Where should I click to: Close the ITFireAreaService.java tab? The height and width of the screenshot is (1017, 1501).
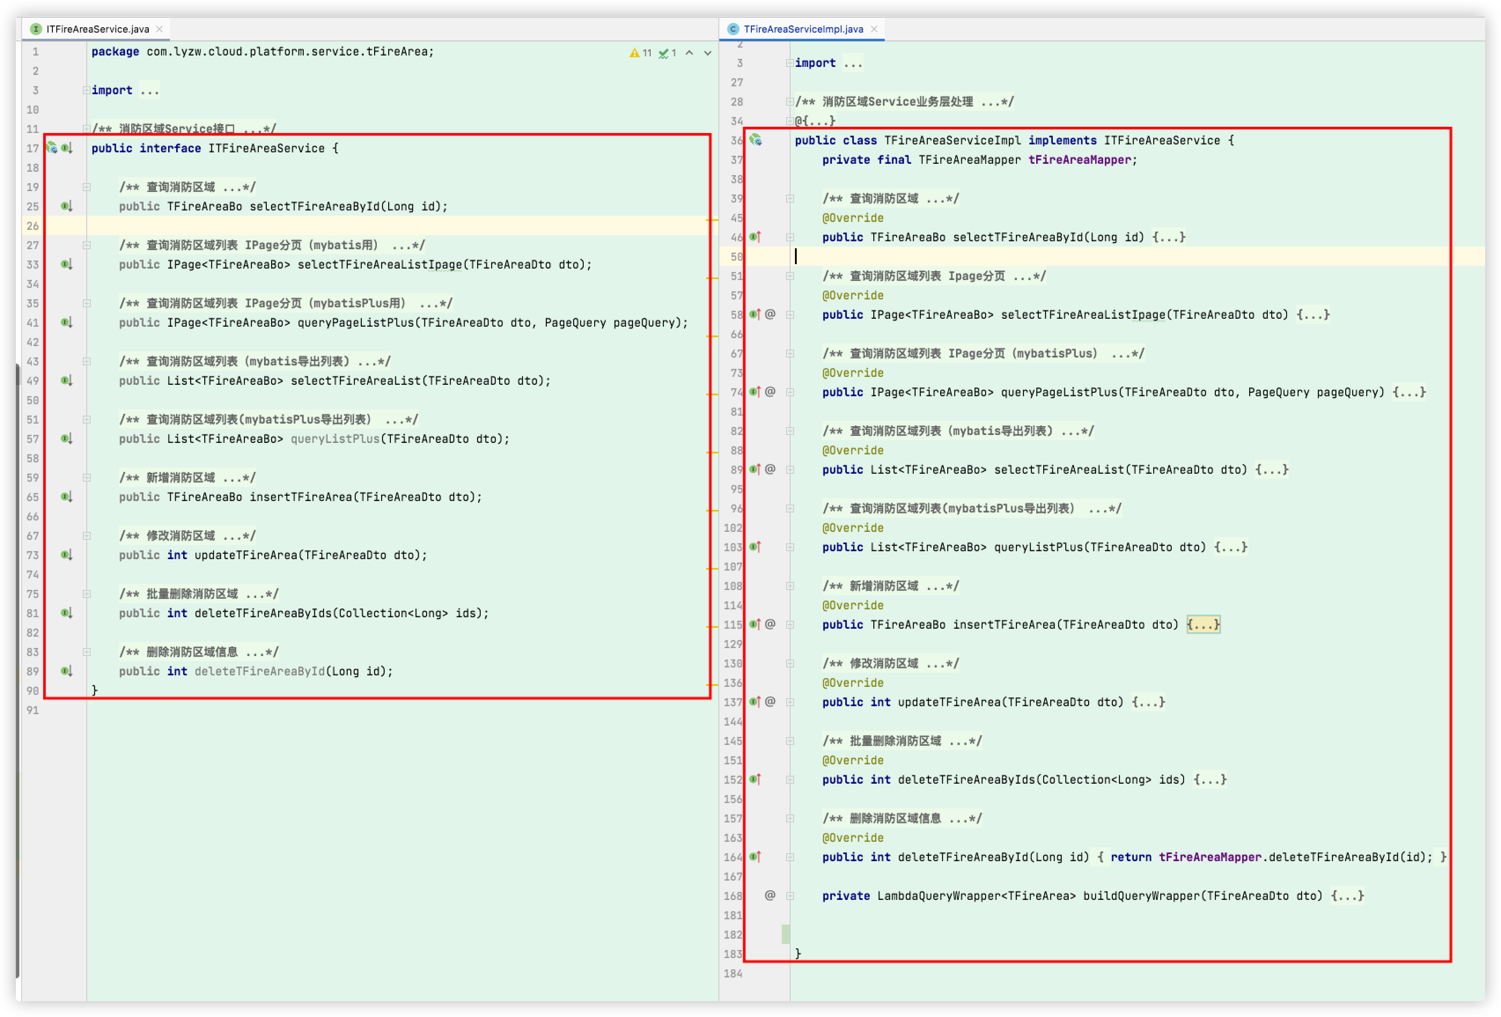click(x=159, y=29)
